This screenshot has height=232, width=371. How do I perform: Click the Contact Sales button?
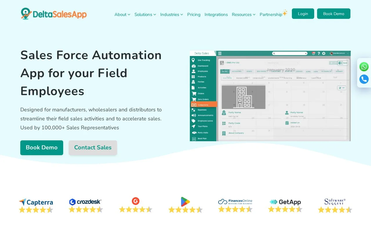click(93, 148)
